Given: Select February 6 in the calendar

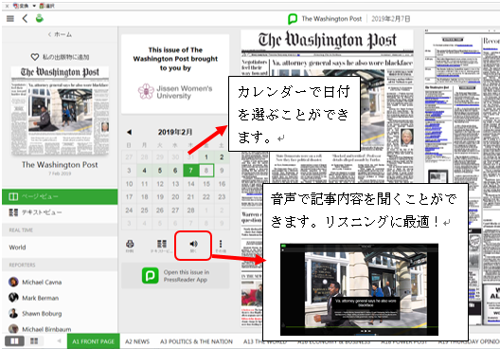Looking at the screenshot, I should (175, 171).
